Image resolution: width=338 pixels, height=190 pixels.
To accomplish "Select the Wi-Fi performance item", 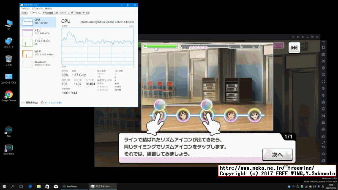I will (37, 53).
